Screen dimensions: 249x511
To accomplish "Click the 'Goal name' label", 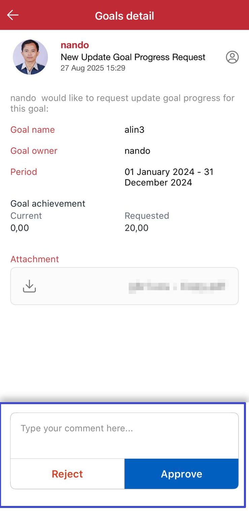I will (33, 130).
